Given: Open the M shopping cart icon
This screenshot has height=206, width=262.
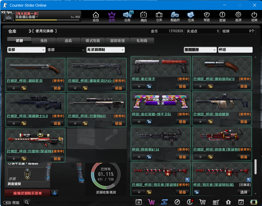Looking at the screenshot, I should pyautogui.click(x=202, y=202).
